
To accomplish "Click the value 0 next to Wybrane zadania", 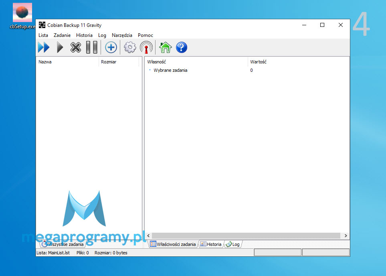I will click(x=251, y=70).
